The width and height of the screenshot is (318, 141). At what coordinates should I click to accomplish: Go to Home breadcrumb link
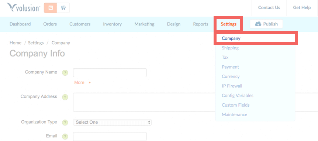15,43
